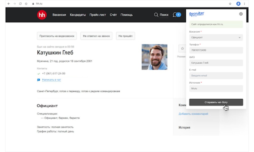Image resolution: width=254 pixels, height=152 pixels.
Task: Click the История section heading
Action: pos(184,128)
